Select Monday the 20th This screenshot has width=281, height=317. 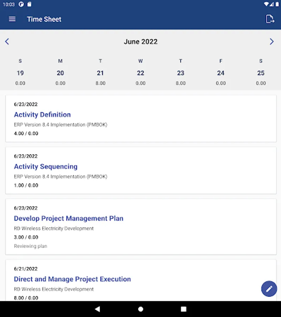(x=60, y=73)
